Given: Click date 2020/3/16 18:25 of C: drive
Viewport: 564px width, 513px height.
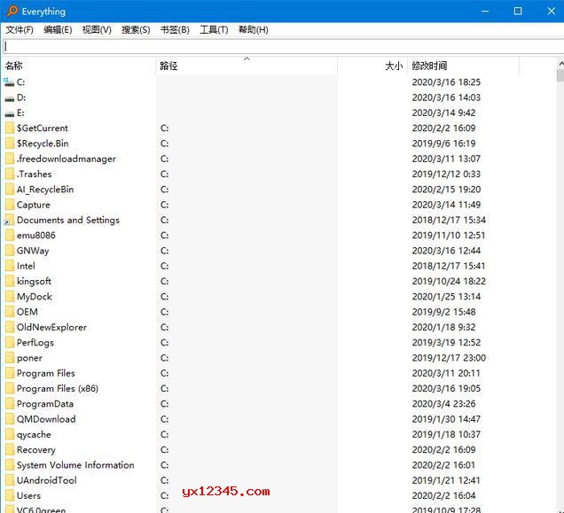Looking at the screenshot, I should (446, 82).
